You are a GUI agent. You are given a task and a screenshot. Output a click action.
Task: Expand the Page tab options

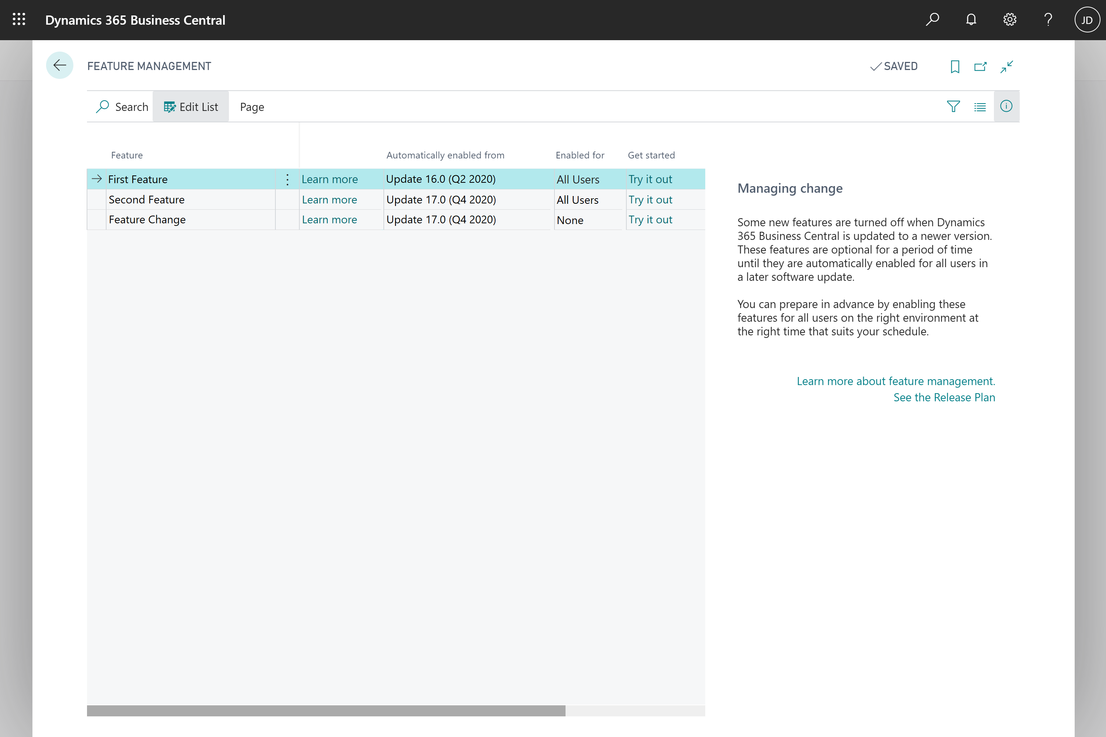click(x=252, y=106)
